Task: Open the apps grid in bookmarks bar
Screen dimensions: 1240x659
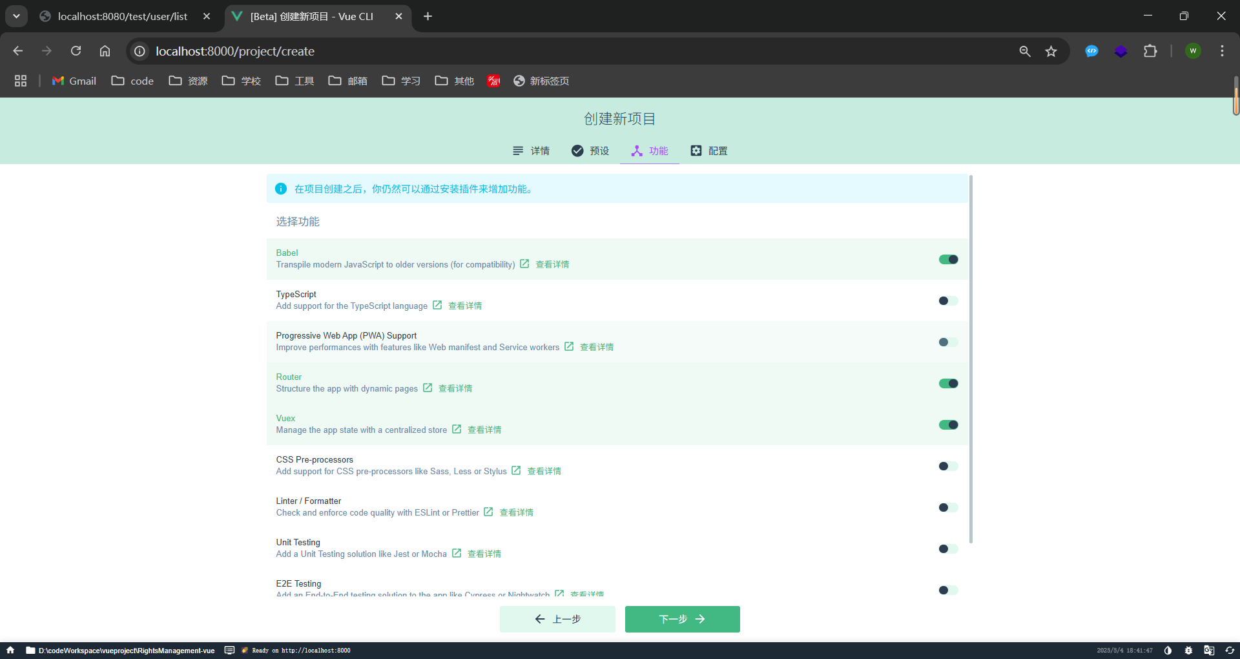Action: pyautogui.click(x=21, y=81)
